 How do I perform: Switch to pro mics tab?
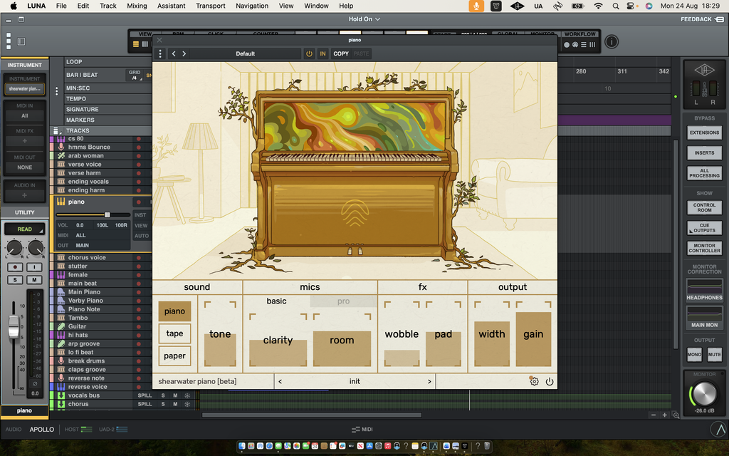click(x=343, y=301)
